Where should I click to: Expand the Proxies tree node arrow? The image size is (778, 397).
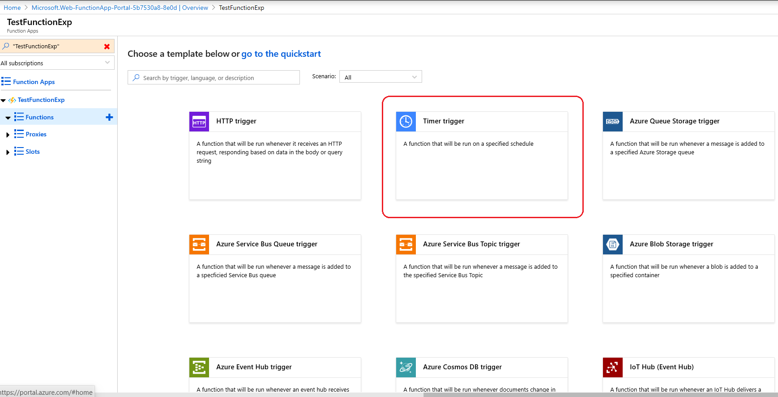pyautogui.click(x=8, y=135)
